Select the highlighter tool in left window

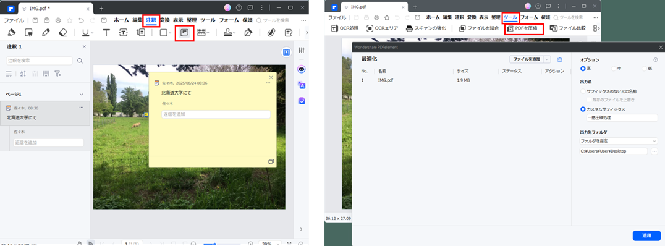[x=12, y=33]
